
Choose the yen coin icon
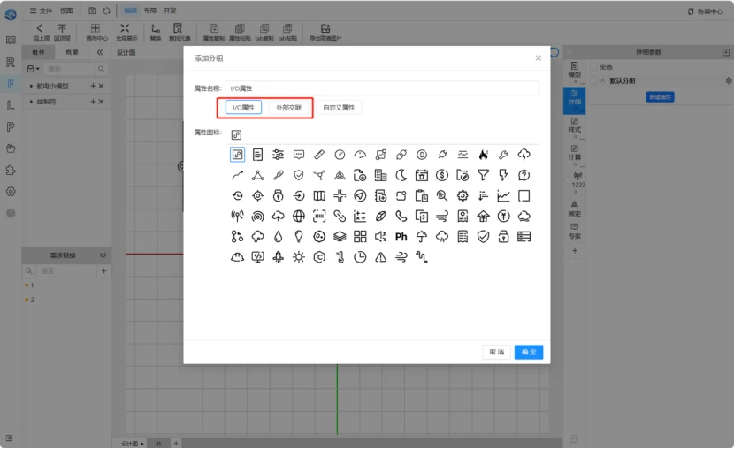click(503, 216)
